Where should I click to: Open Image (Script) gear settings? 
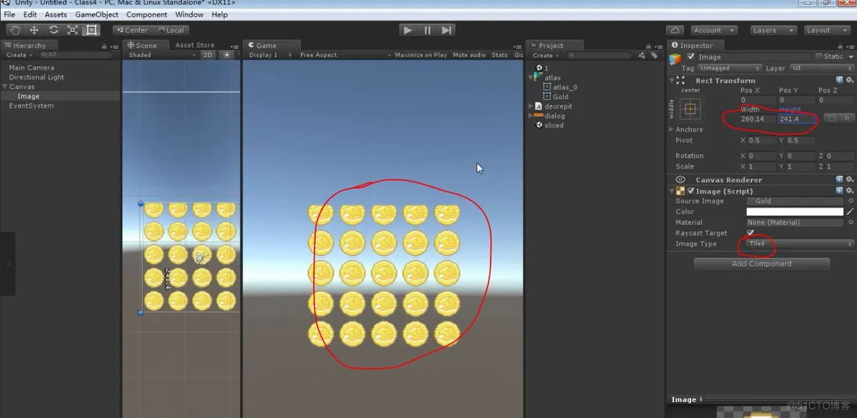pyautogui.click(x=849, y=191)
